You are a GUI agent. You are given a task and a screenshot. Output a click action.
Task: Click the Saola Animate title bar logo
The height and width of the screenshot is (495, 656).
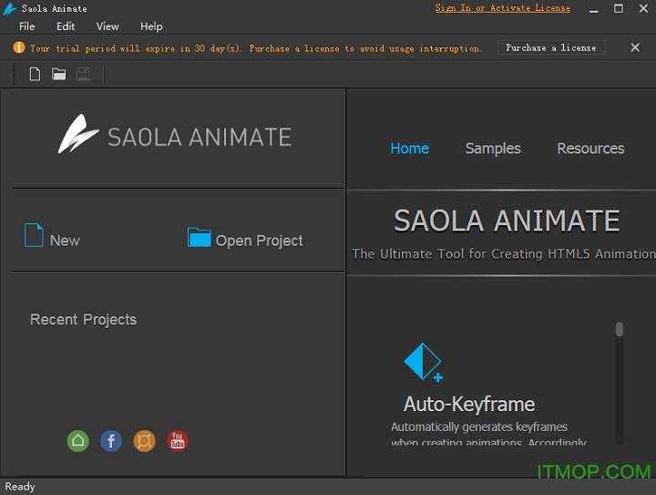coord(9,9)
